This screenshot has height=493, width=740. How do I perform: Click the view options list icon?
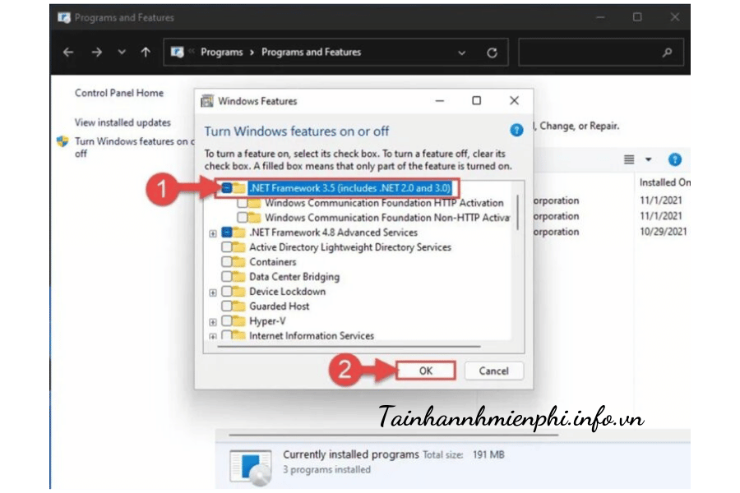(x=629, y=159)
